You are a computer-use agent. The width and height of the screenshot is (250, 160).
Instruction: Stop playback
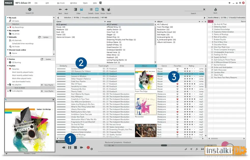pos(76,148)
